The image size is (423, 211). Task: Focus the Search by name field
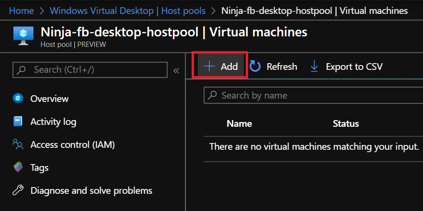pyautogui.click(x=313, y=95)
